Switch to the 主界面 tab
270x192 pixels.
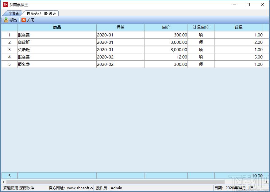tap(14, 13)
